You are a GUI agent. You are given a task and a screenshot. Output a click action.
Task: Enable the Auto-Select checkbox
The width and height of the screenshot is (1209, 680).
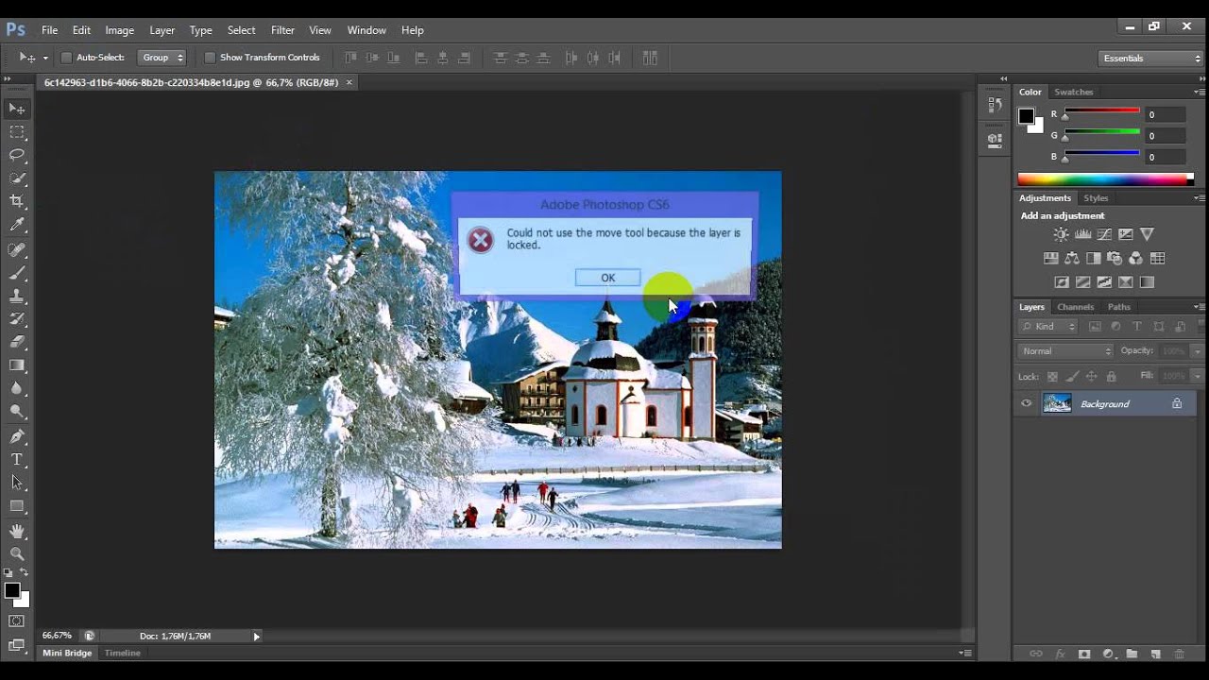coord(66,58)
